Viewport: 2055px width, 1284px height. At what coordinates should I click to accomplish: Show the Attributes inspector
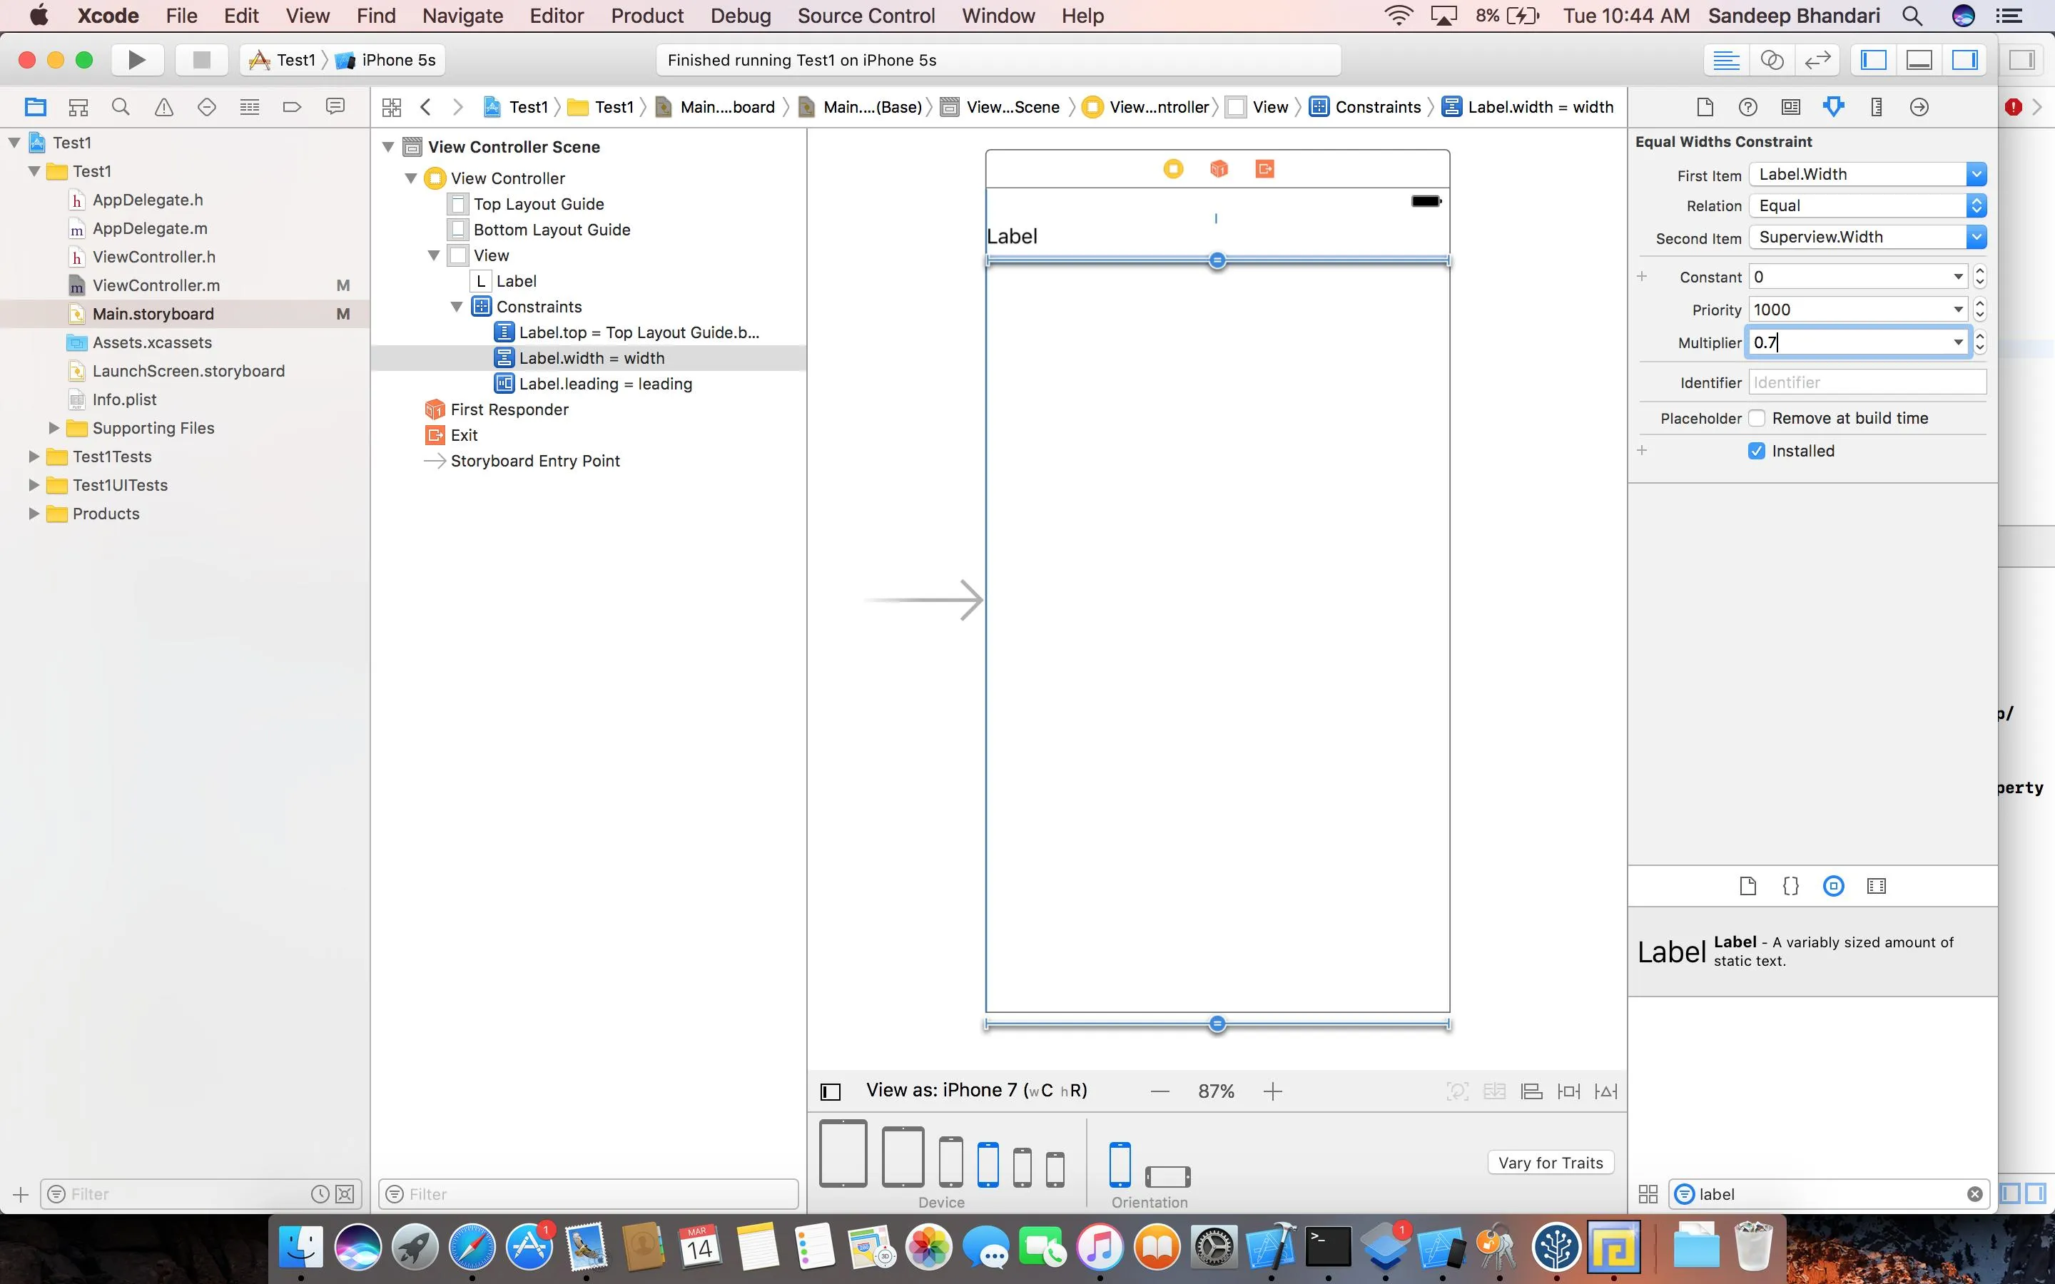[1833, 107]
